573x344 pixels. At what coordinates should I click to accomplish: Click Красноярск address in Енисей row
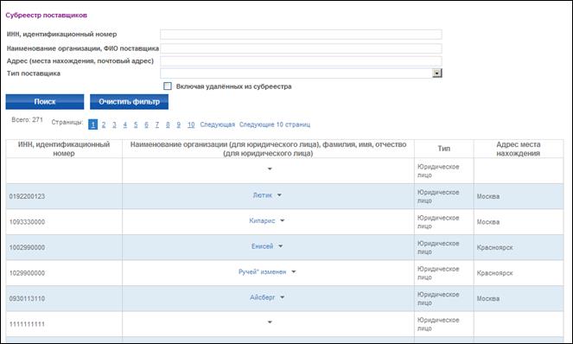tap(495, 247)
